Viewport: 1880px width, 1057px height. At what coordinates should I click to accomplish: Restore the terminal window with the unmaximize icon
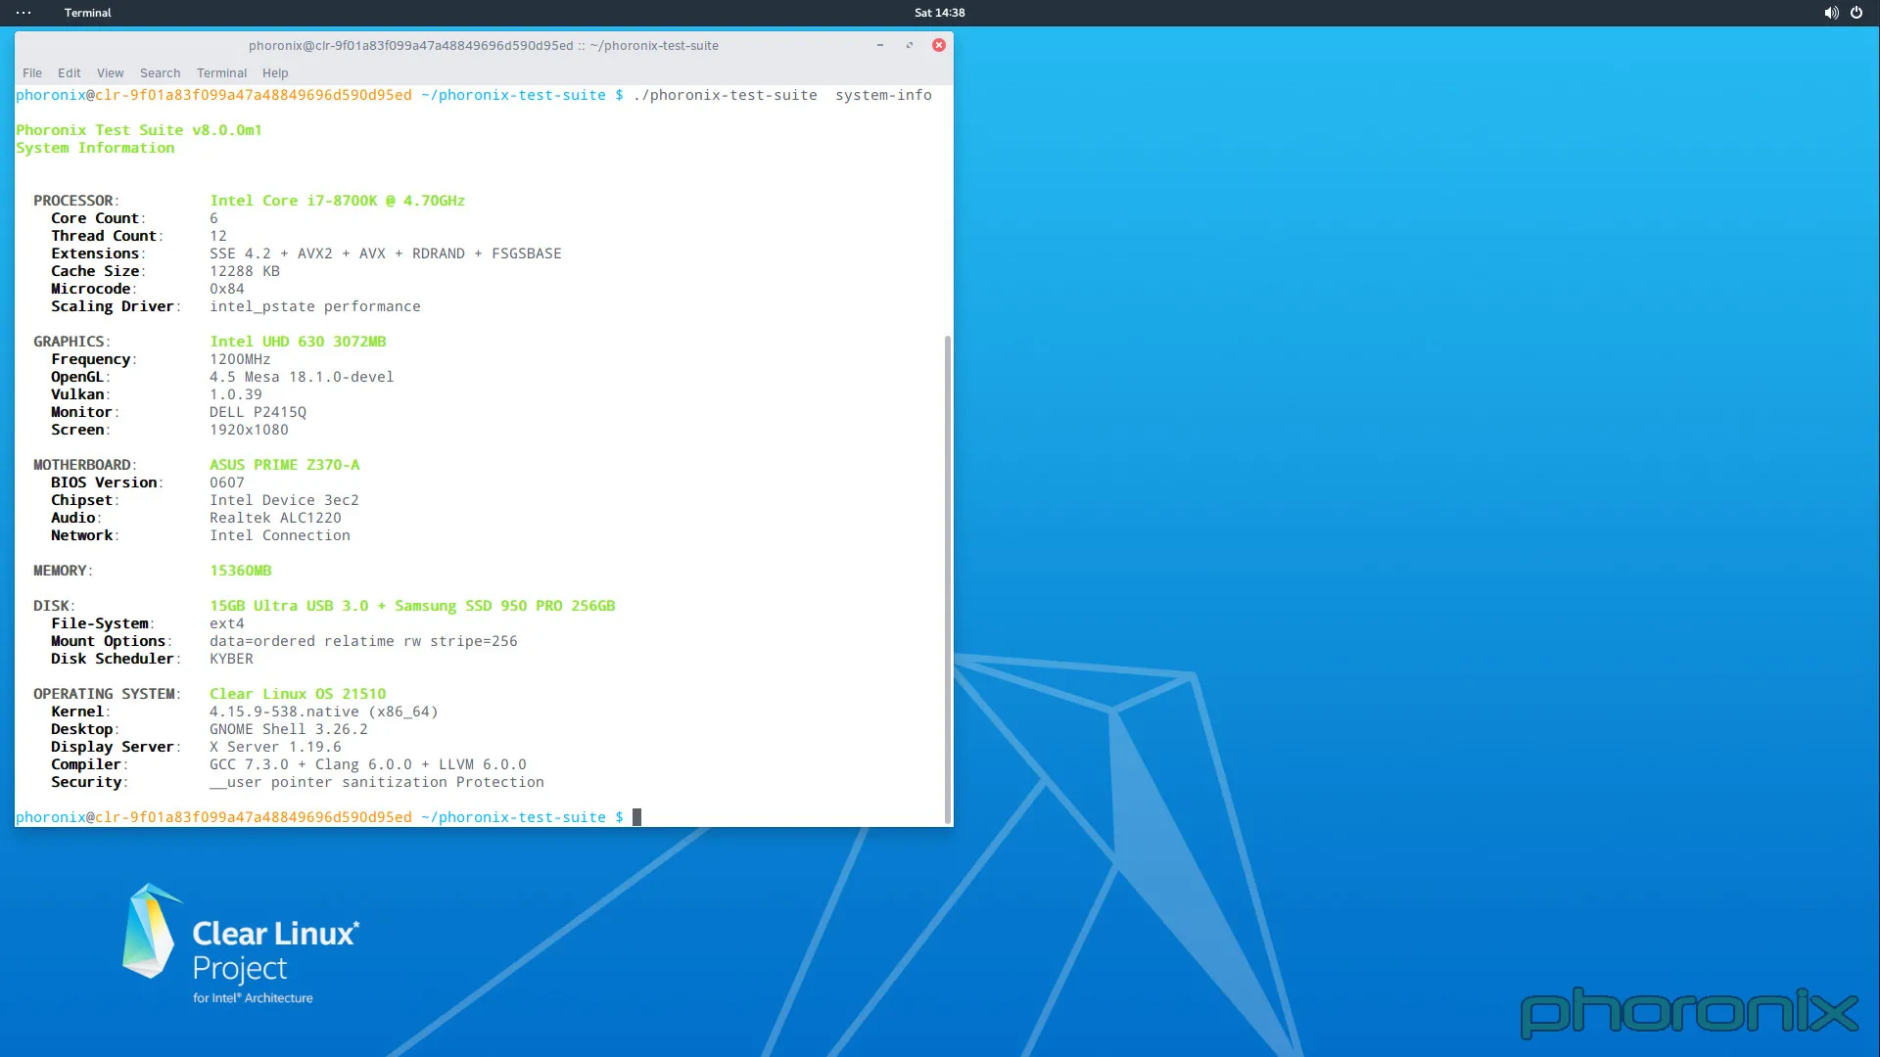pyautogui.click(x=910, y=45)
